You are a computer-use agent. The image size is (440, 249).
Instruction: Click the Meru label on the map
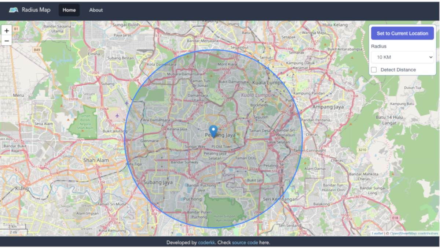18,95
